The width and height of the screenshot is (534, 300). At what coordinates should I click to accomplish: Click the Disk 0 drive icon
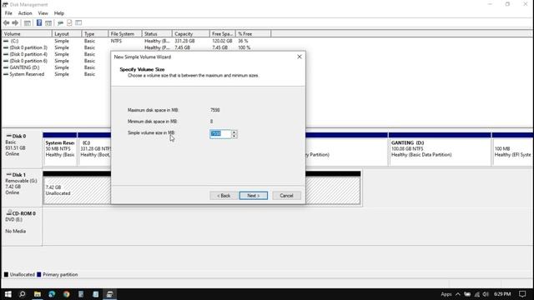(x=9, y=136)
